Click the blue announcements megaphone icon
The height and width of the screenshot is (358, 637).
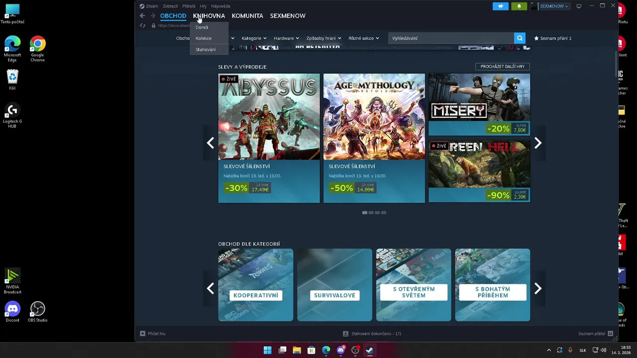(x=501, y=6)
